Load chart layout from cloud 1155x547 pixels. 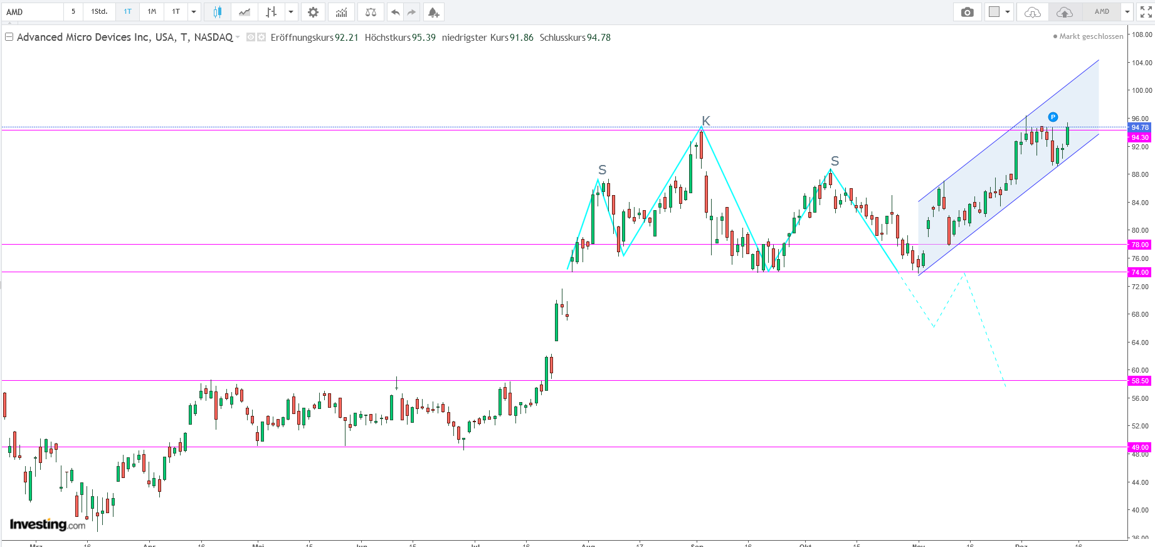coord(1033,12)
